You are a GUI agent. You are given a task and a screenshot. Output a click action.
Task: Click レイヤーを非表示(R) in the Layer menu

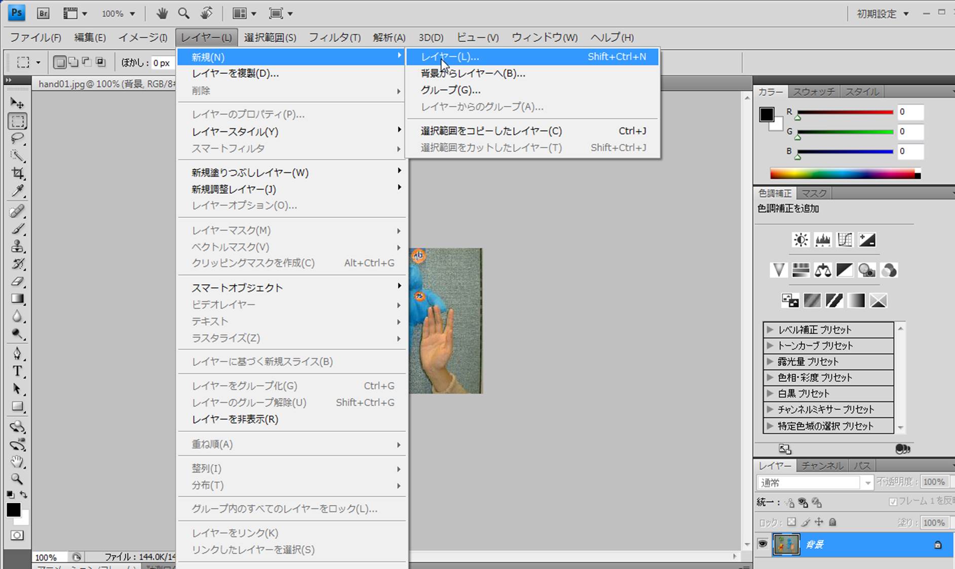pyautogui.click(x=235, y=419)
